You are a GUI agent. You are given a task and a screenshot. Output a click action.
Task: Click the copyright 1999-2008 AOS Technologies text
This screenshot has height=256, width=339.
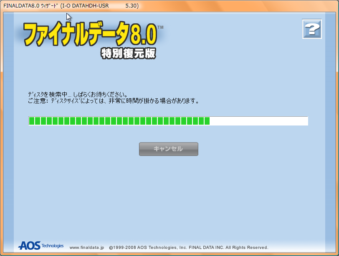189,248
